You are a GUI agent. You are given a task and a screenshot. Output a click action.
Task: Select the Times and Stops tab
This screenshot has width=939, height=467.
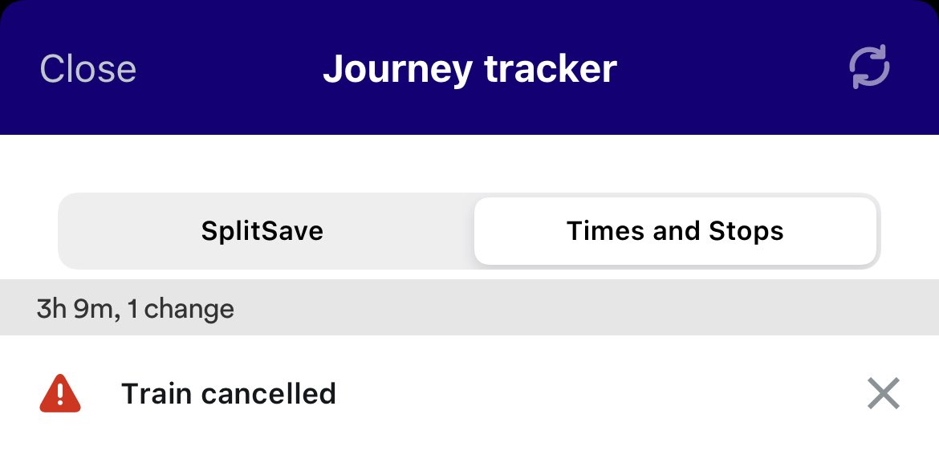click(x=675, y=231)
